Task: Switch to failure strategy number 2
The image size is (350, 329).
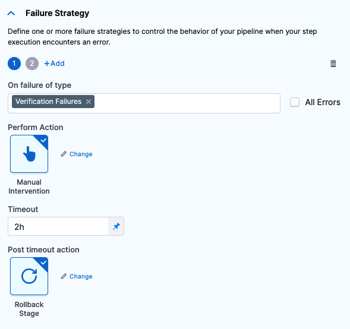Action: click(32, 64)
